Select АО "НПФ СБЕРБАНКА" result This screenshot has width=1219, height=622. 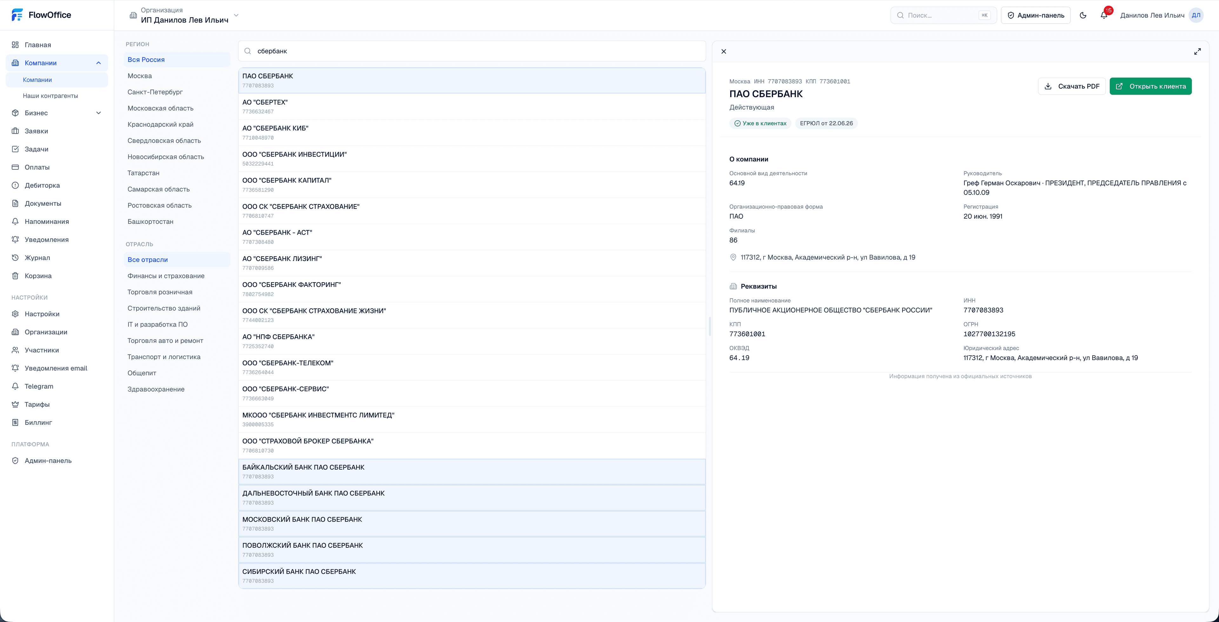click(x=472, y=341)
